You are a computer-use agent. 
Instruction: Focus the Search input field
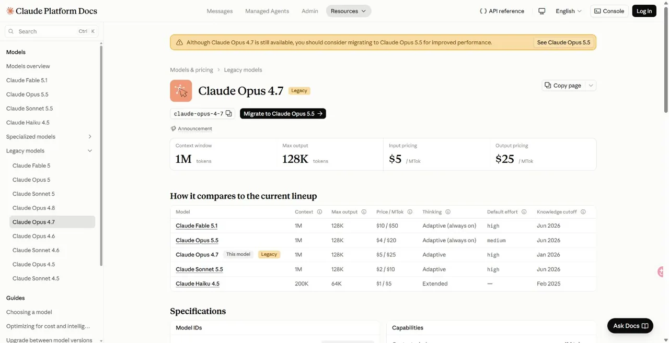point(52,31)
